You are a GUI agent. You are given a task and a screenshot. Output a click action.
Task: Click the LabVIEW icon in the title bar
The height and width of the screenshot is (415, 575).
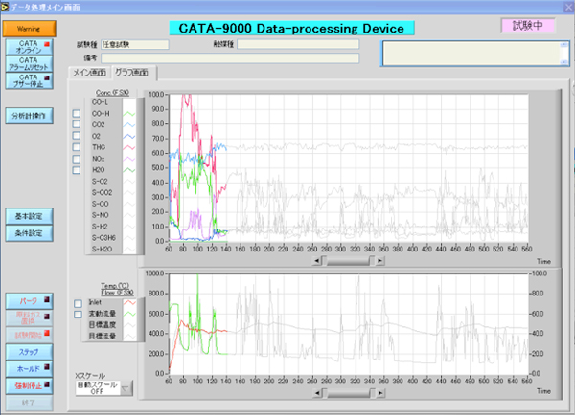[x=5, y=7]
